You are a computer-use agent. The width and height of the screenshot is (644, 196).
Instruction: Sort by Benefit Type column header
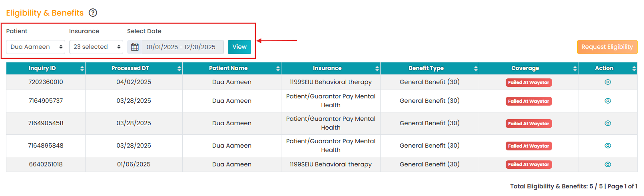coord(429,68)
